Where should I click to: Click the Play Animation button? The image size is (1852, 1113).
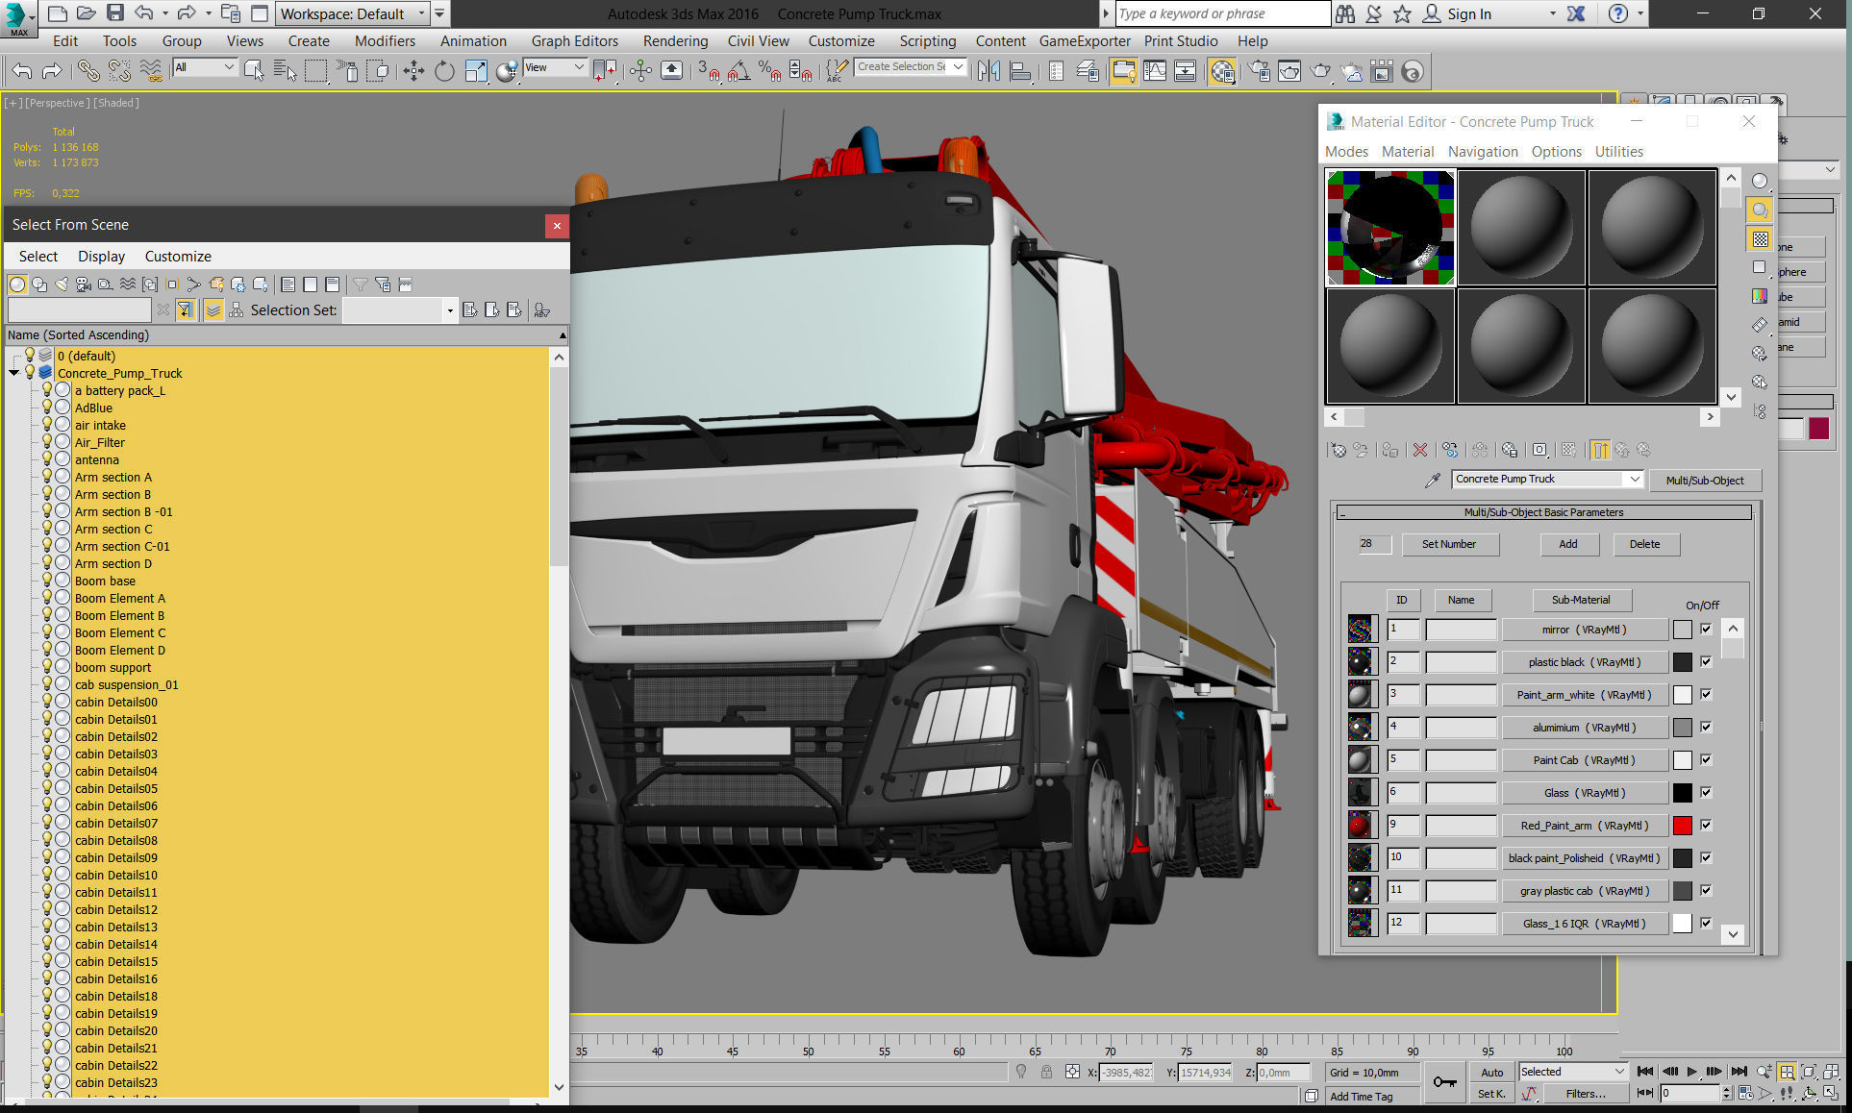(1692, 1072)
